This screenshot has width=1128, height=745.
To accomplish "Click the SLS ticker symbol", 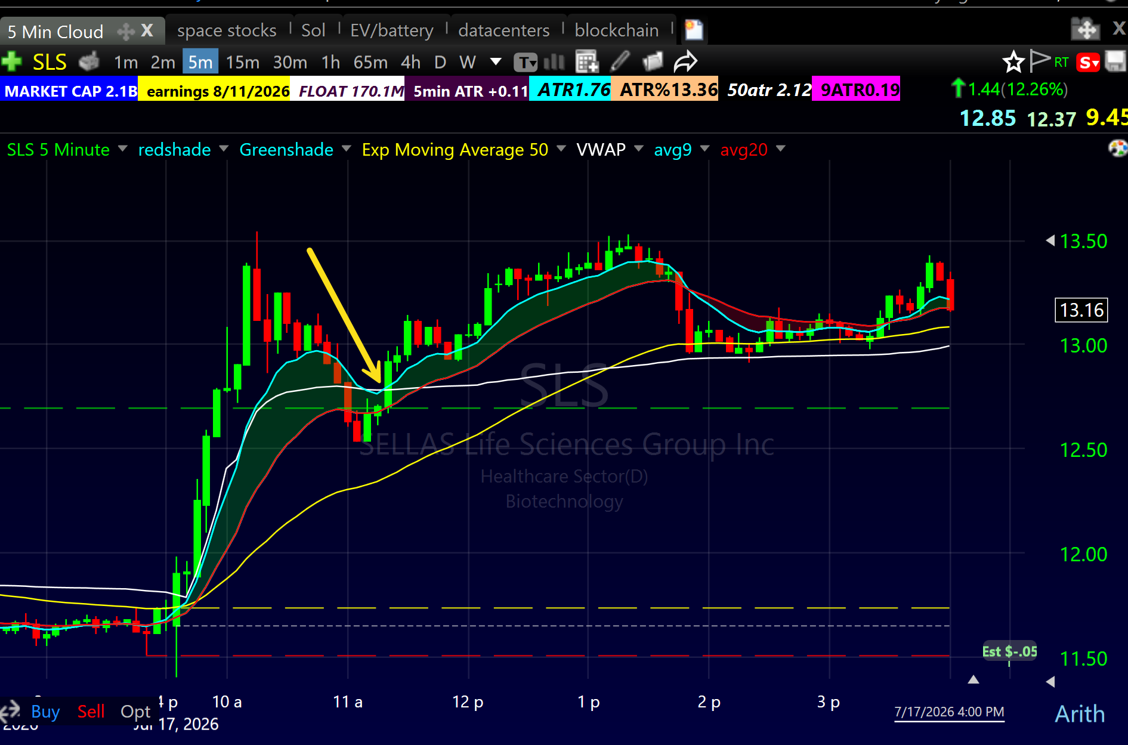I will pos(50,62).
